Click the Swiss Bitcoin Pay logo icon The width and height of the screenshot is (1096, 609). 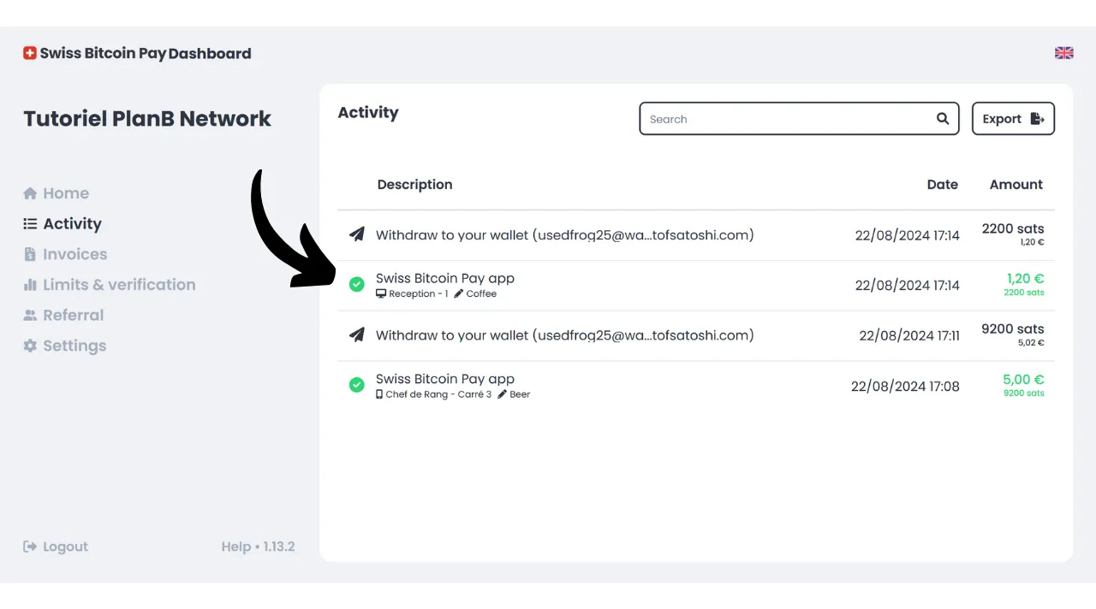coord(30,53)
